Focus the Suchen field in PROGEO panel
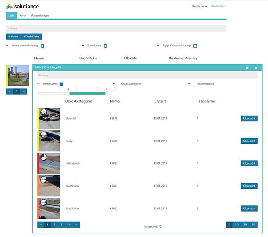 pos(147,75)
